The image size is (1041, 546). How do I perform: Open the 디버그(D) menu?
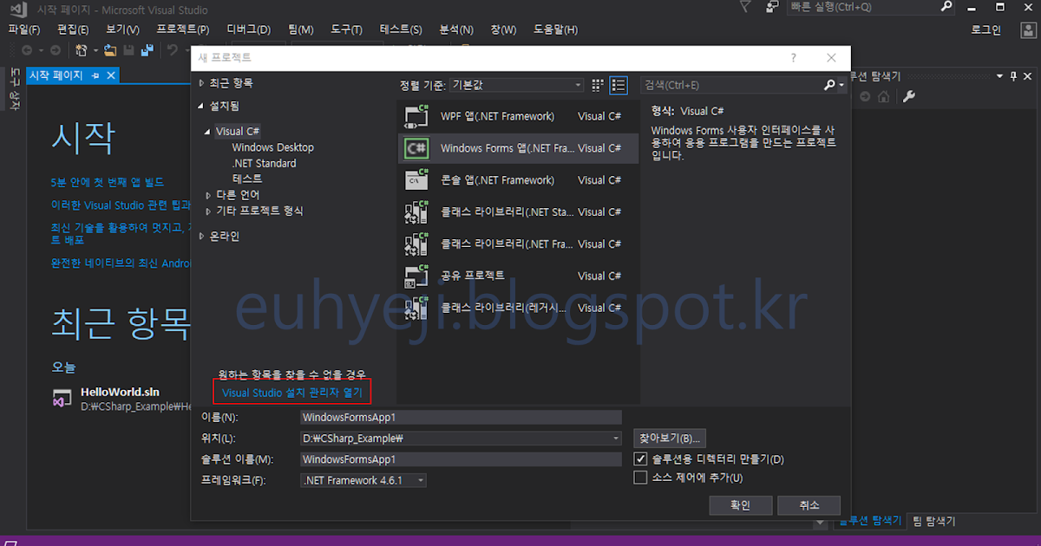click(249, 29)
